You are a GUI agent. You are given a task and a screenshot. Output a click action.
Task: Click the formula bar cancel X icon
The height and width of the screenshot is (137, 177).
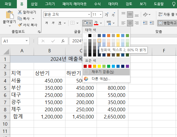tap(43, 41)
